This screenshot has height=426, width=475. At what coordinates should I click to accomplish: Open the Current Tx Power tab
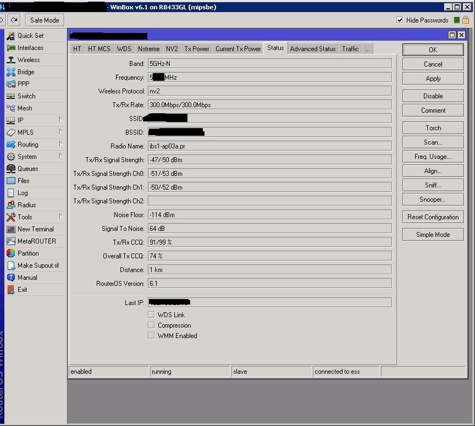(238, 49)
